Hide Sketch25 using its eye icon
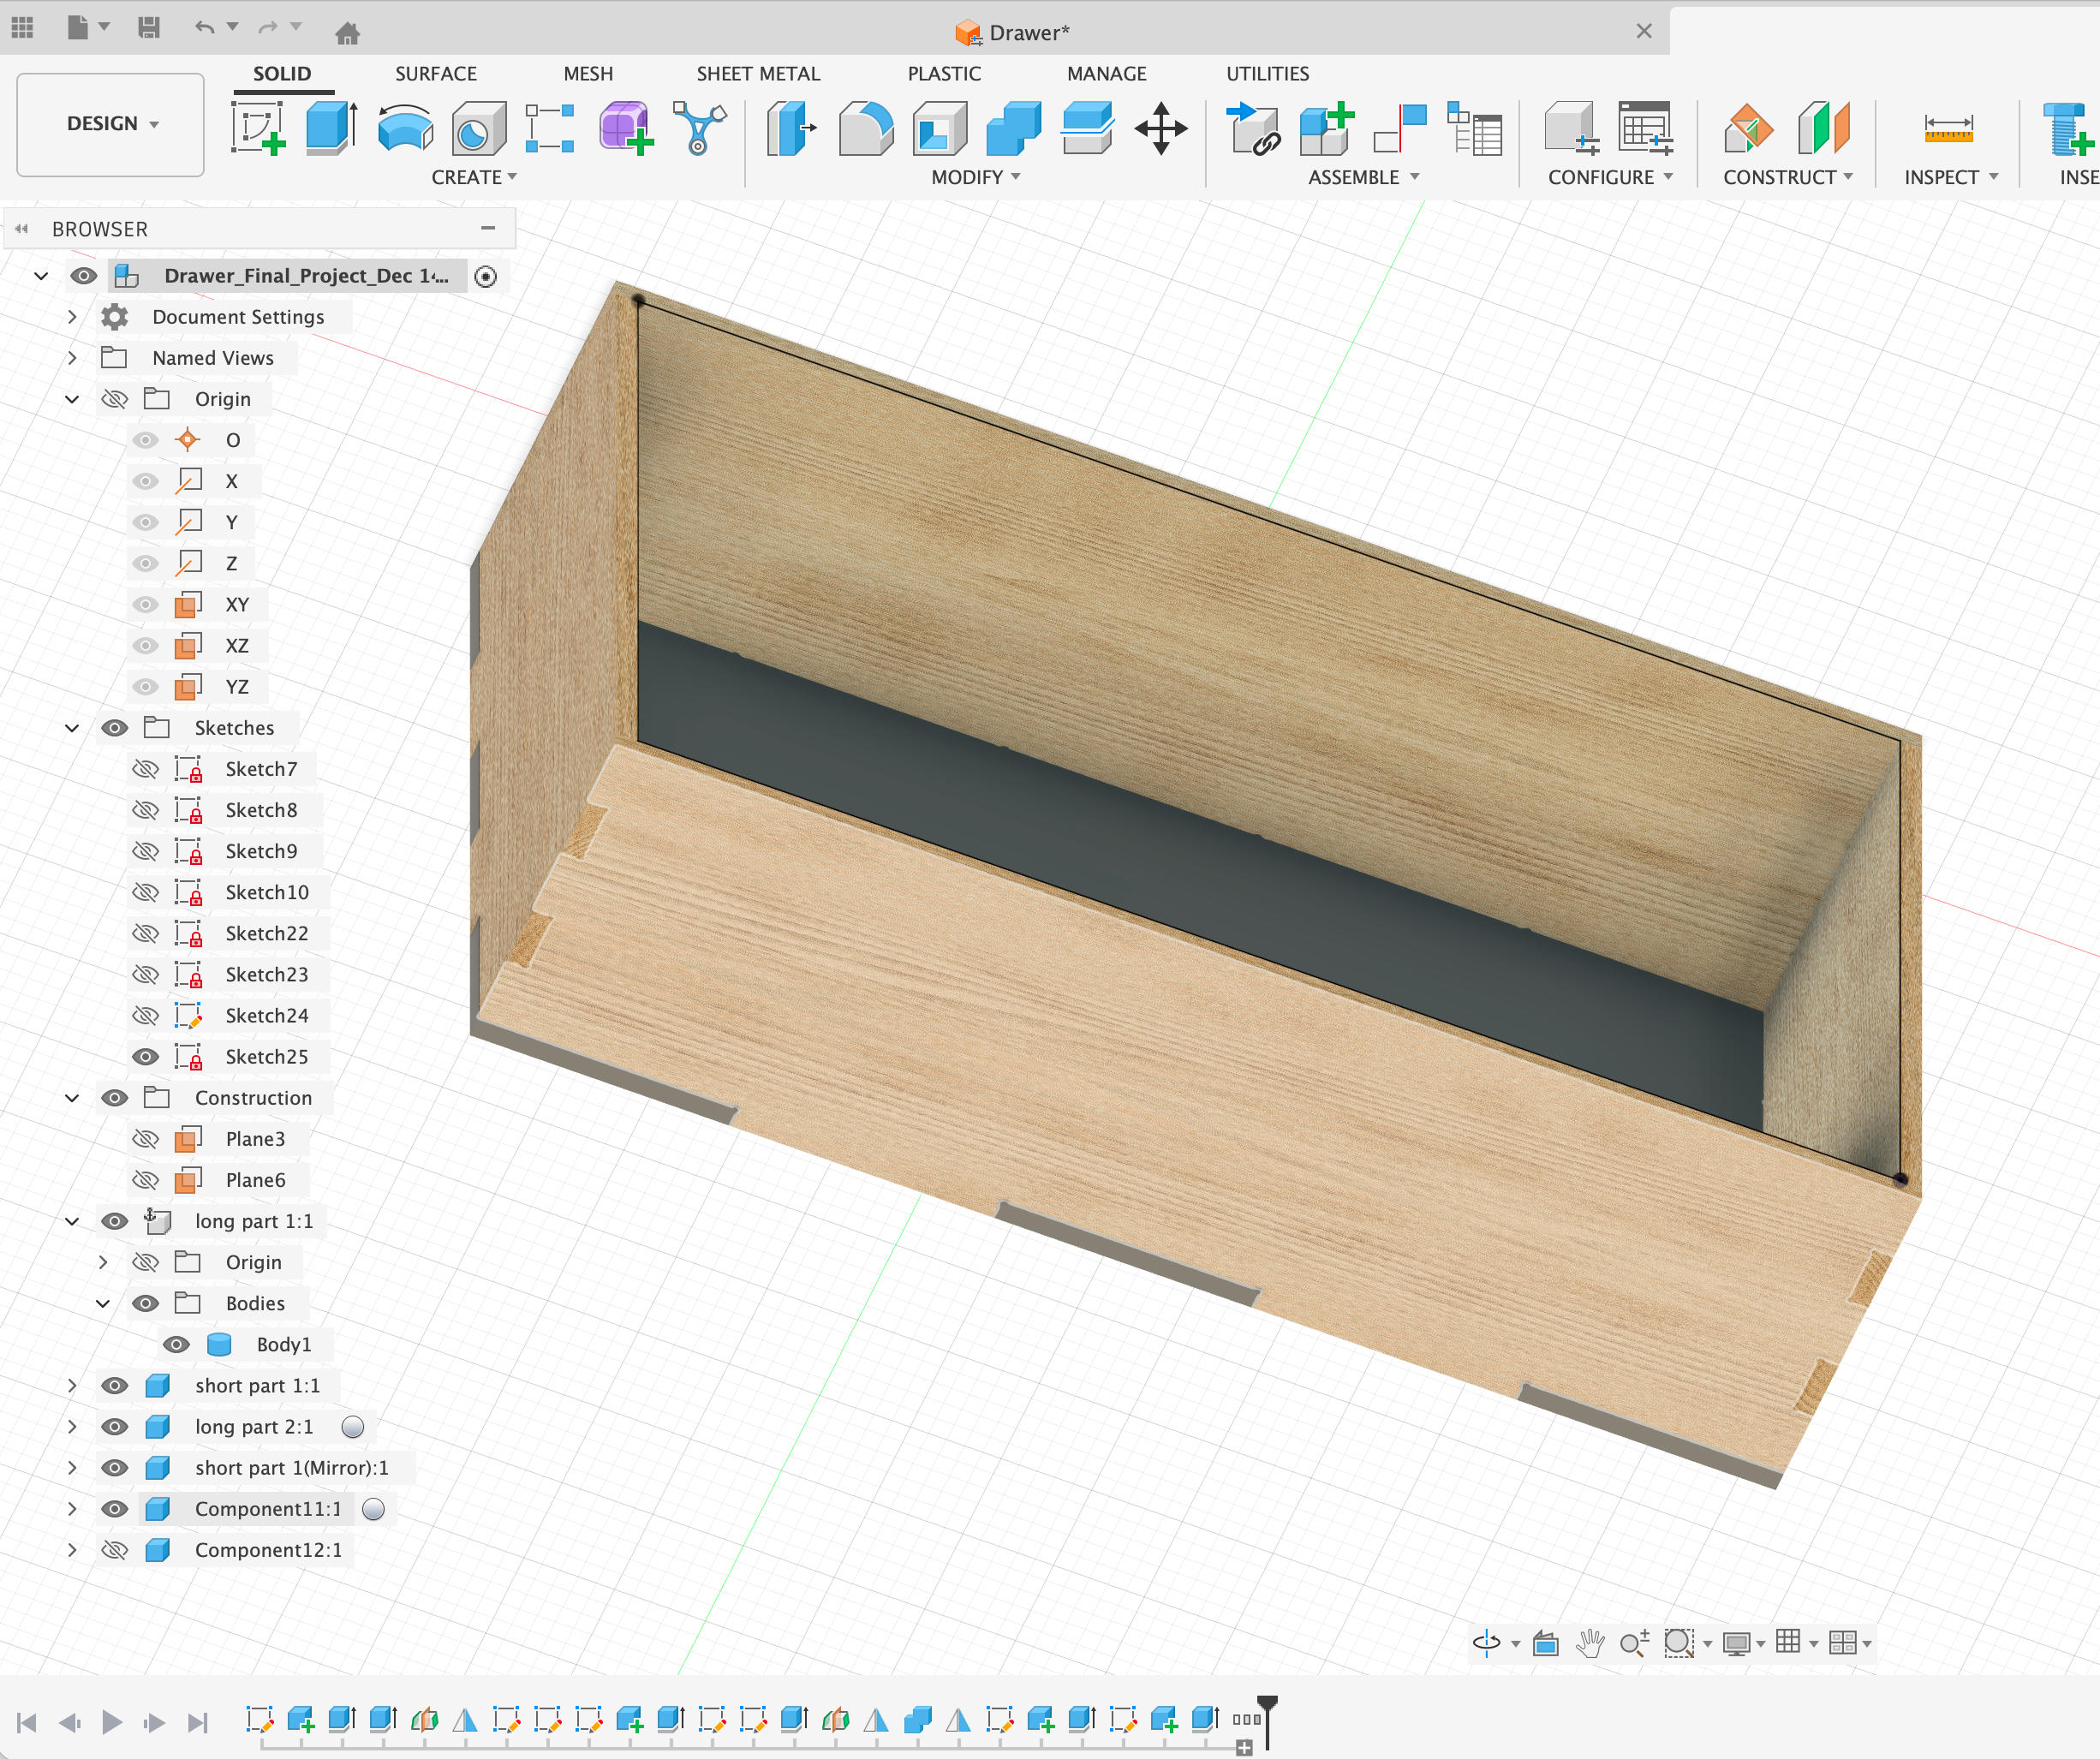 [x=146, y=1056]
